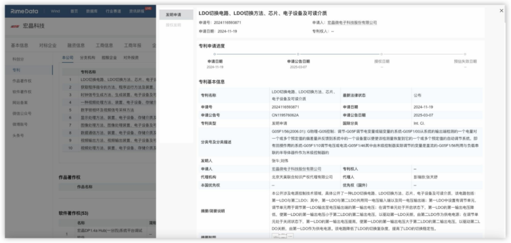This screenshot has height=243, width=511.
Task: Open 资讯研报 in top navigation
Action: click(137, 11)
